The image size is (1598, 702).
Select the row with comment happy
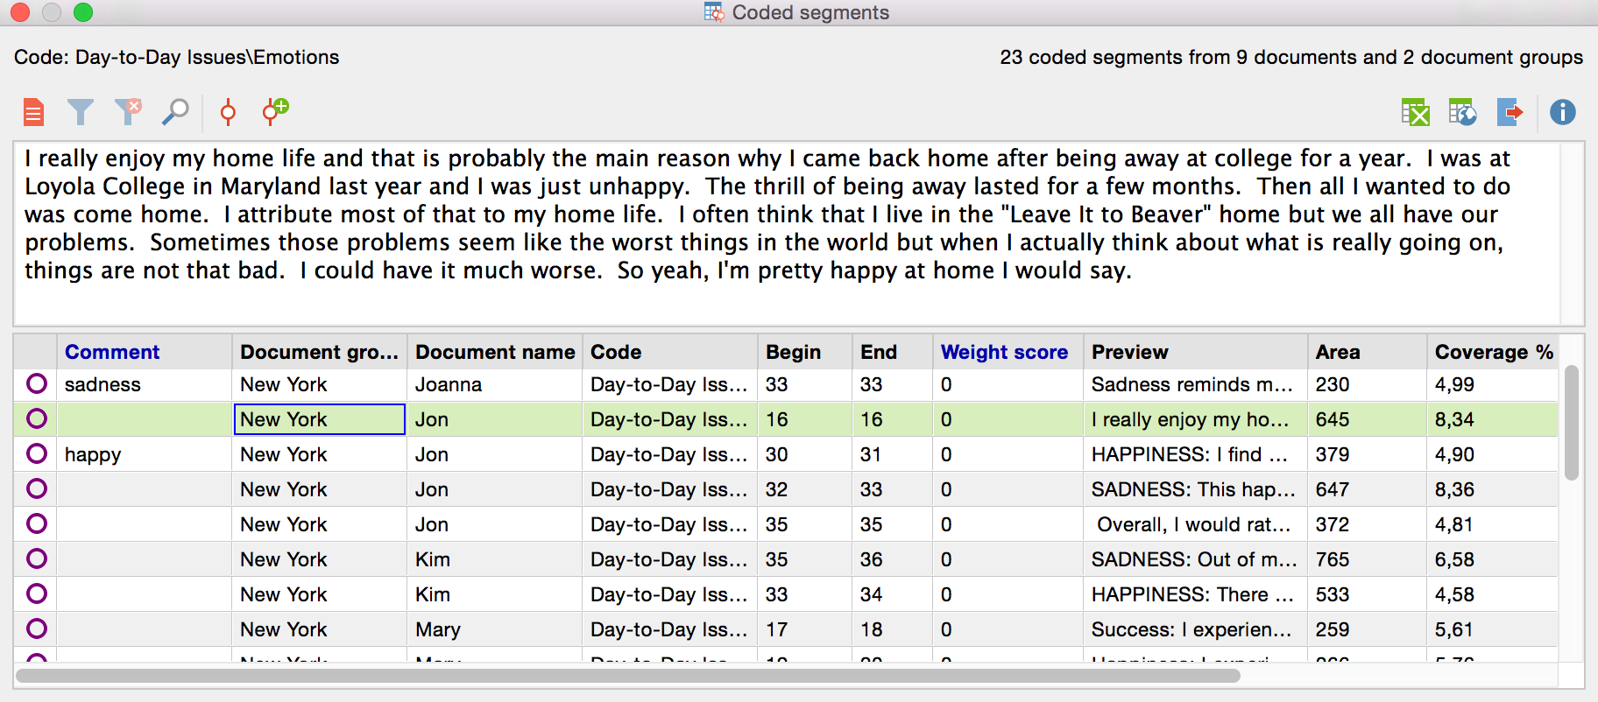(x=93, y=454)
